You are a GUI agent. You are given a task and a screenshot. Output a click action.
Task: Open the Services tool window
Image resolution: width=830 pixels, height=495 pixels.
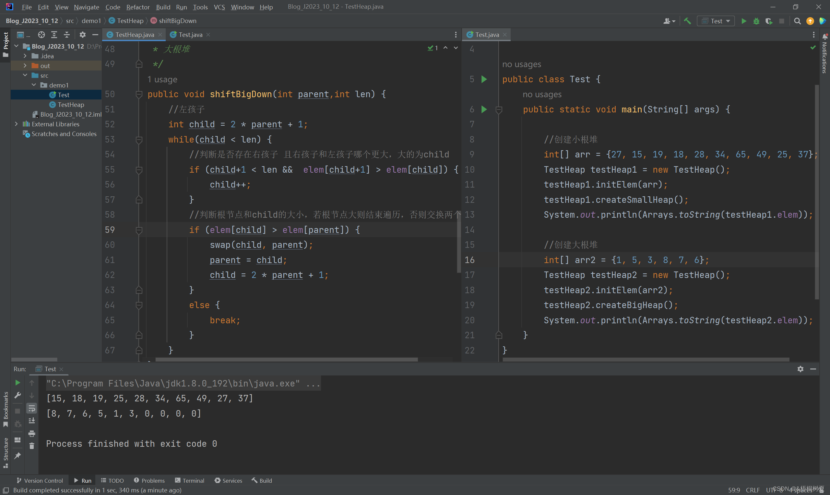point(228,480)
